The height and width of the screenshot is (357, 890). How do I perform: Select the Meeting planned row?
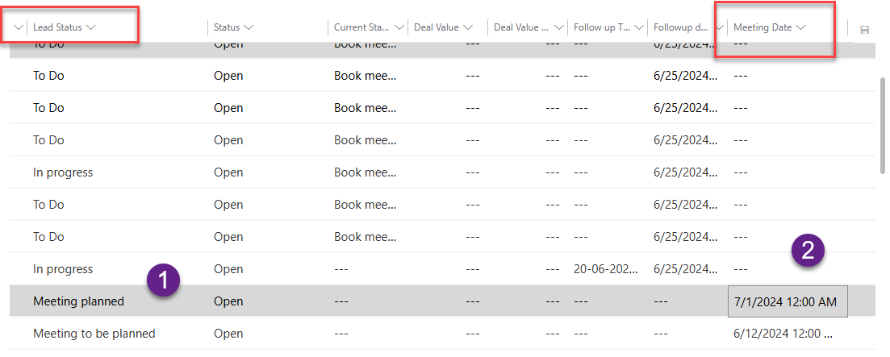click(79, 301)
